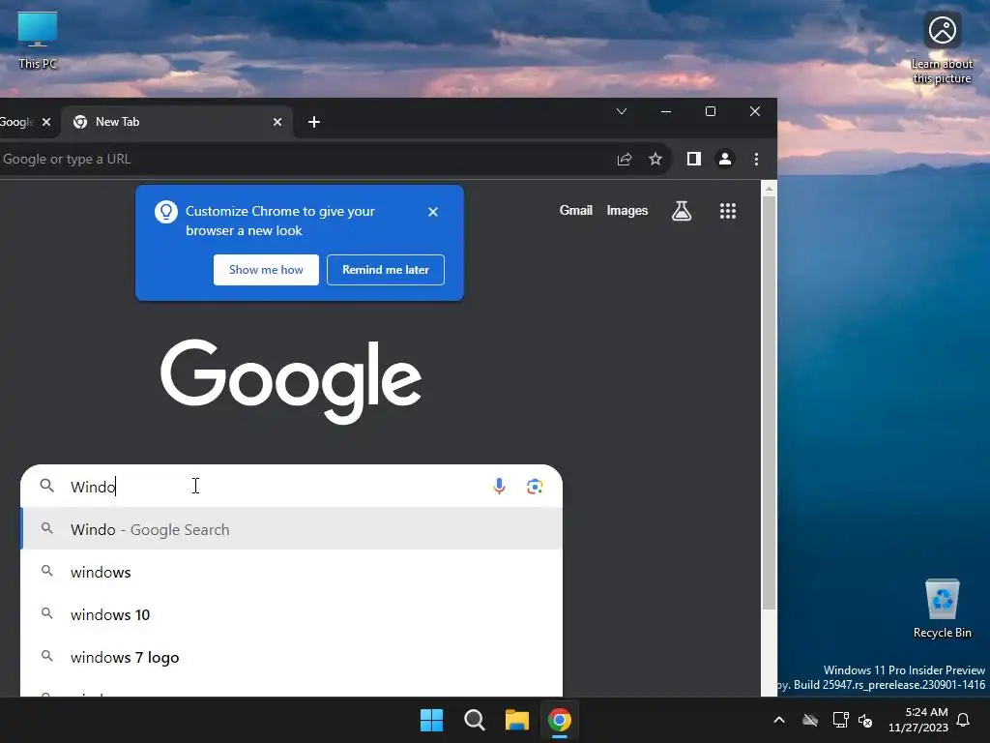Open the Chrome profile avatar

pos(725,160)
